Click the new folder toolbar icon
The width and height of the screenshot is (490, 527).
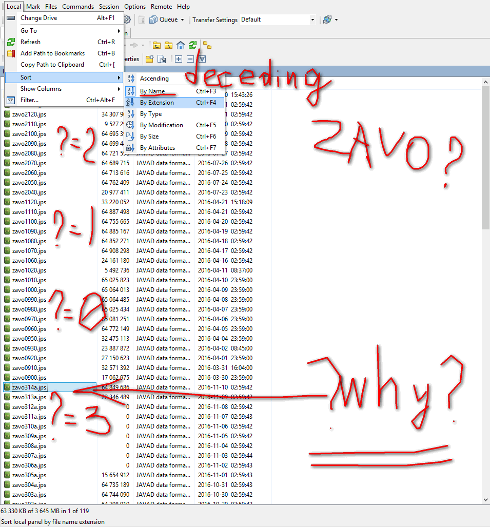click(149, 59)
